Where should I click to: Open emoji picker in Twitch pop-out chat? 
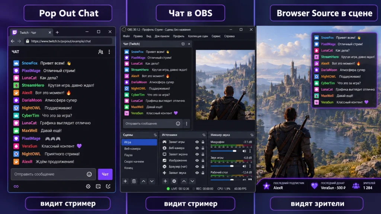[89, 174]
